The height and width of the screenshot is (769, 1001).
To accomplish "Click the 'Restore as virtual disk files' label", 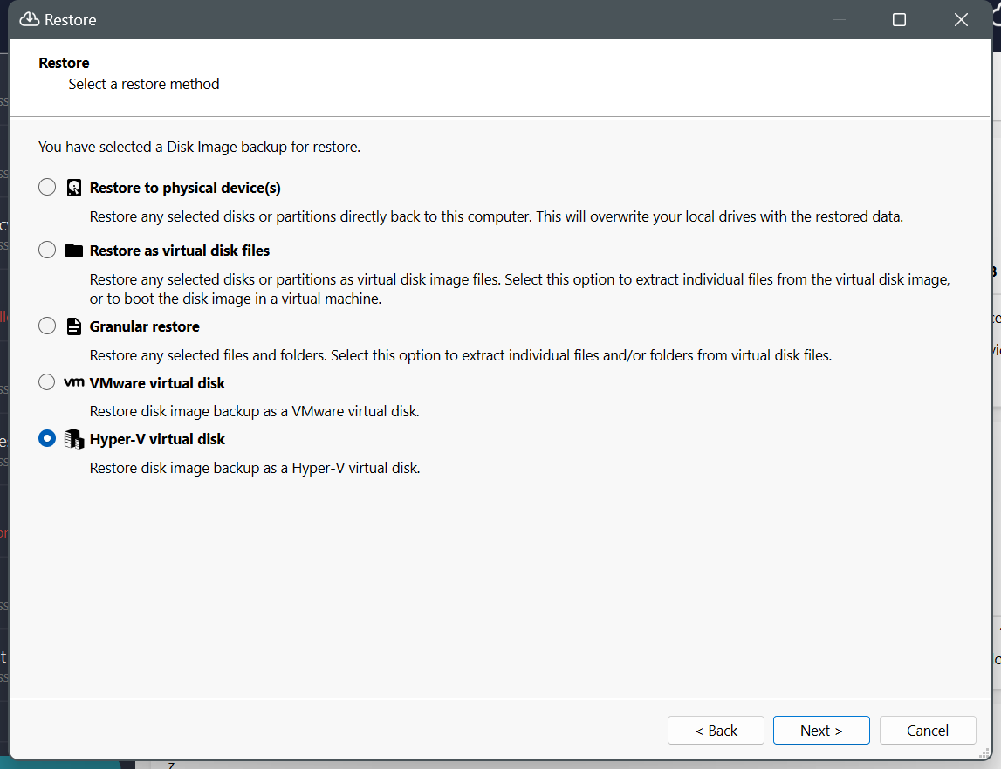I will (x=180, y=251).
